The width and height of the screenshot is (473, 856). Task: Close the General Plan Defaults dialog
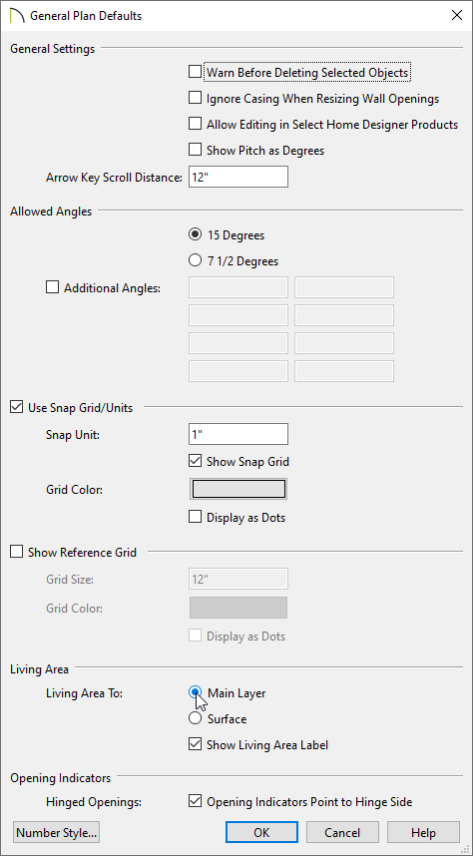pyautogui.click(x=457, y=15)
